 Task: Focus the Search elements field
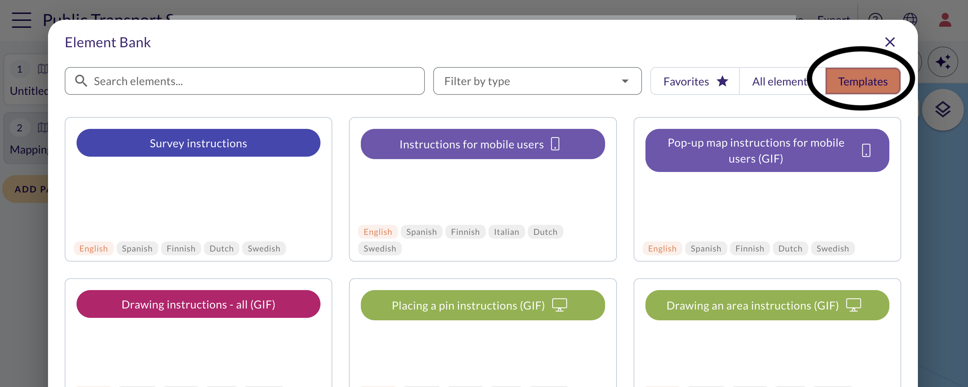245,81
